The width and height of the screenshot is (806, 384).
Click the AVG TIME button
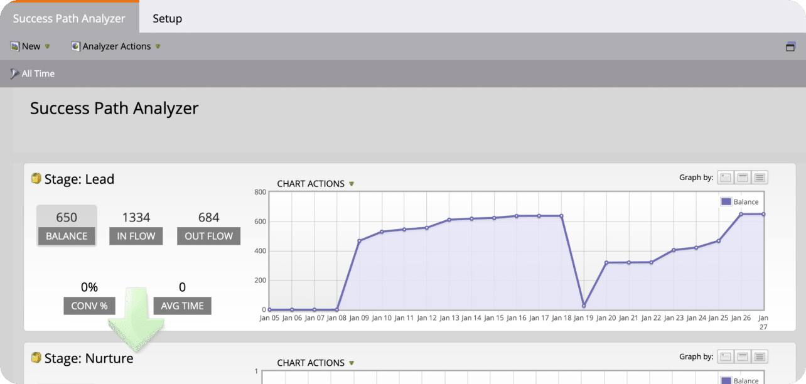point(182,306)
